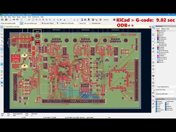Click the layer pair selector icon

click(x=57, y=23)
